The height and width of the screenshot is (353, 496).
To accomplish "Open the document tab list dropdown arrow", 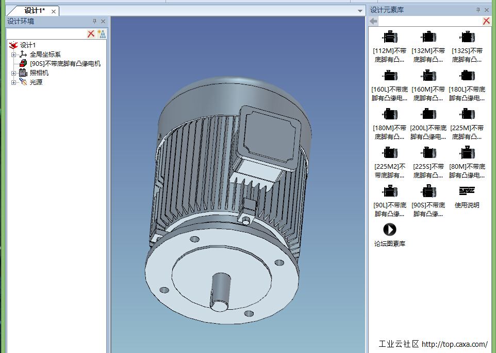I will [360, 11].
